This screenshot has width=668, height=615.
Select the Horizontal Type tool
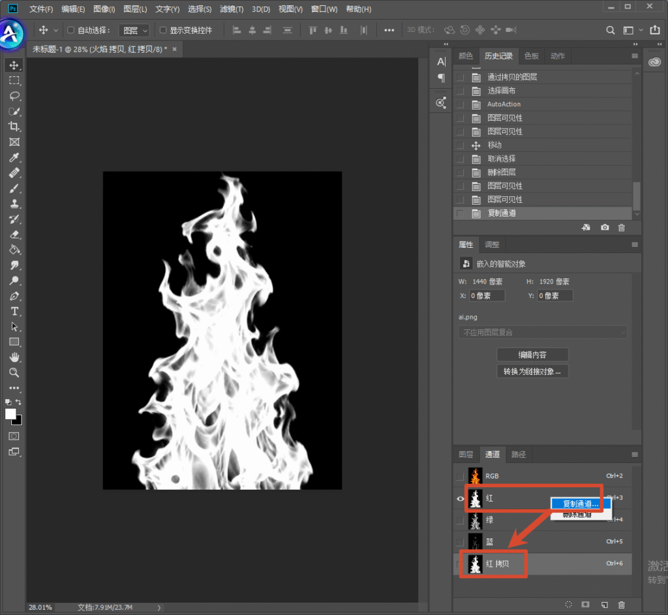coord(14,311)
